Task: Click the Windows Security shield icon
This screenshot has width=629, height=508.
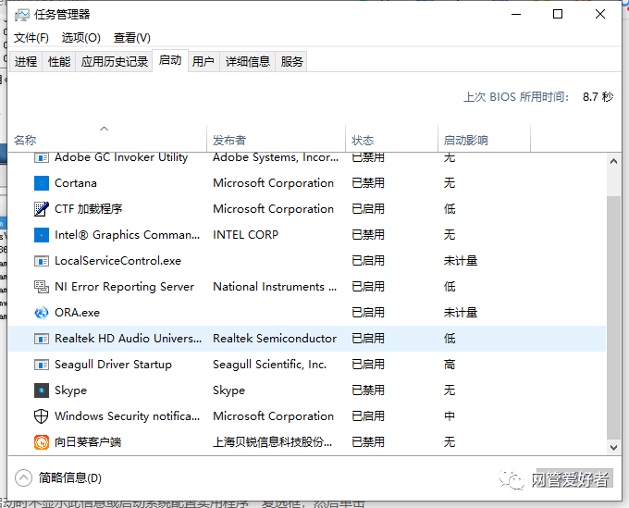Action: click(x=42, y=416)
